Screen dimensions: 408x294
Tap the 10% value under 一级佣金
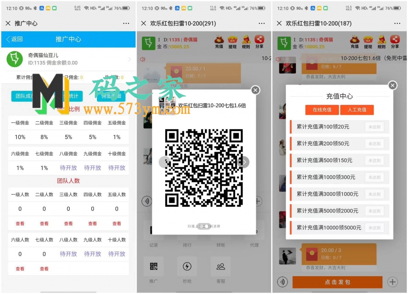click(20, 137)
